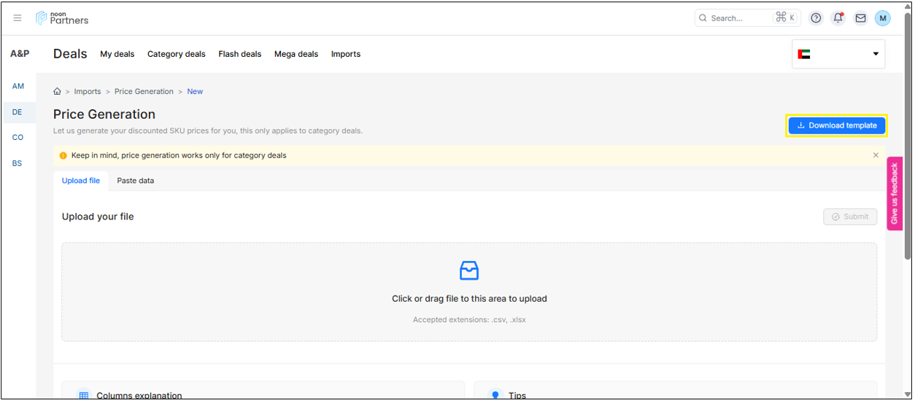
Task: Navigate to Flash deals
Action: click(x=239, y=54)
